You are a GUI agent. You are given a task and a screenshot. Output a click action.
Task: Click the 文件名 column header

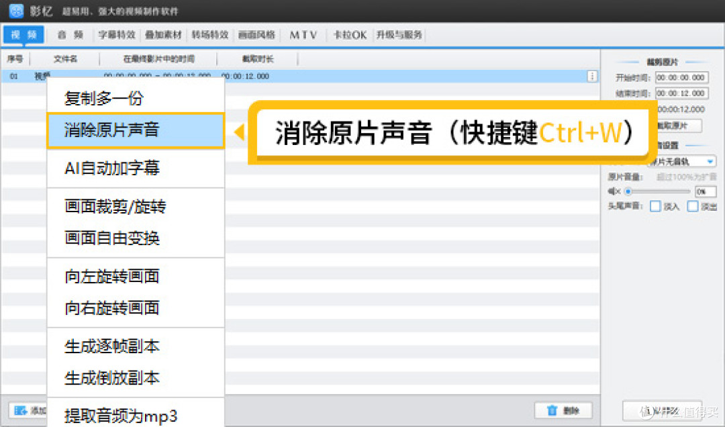(65, 59)
